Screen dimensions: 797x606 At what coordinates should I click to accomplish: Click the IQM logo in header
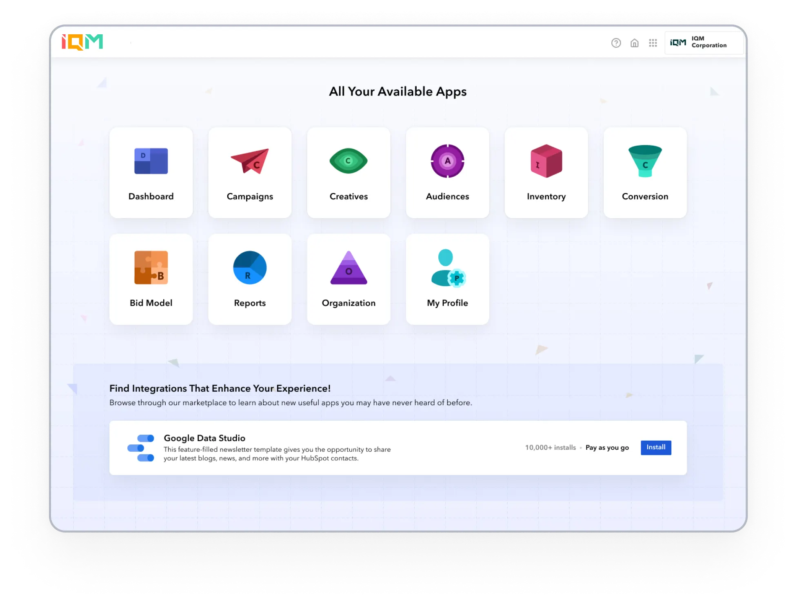click(82, 42)
